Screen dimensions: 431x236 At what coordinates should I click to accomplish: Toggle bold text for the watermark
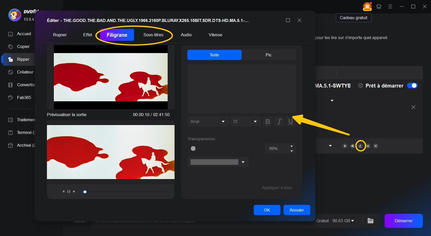pos(268,121)
